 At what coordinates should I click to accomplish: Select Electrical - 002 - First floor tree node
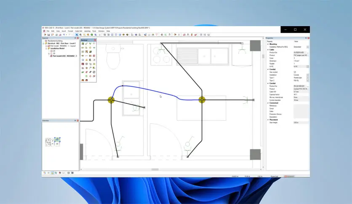point(61,43)
